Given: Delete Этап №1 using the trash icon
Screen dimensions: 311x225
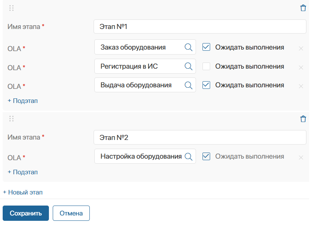Looking at the screenshot, I should pyautogui.click(x=303, y=8).
